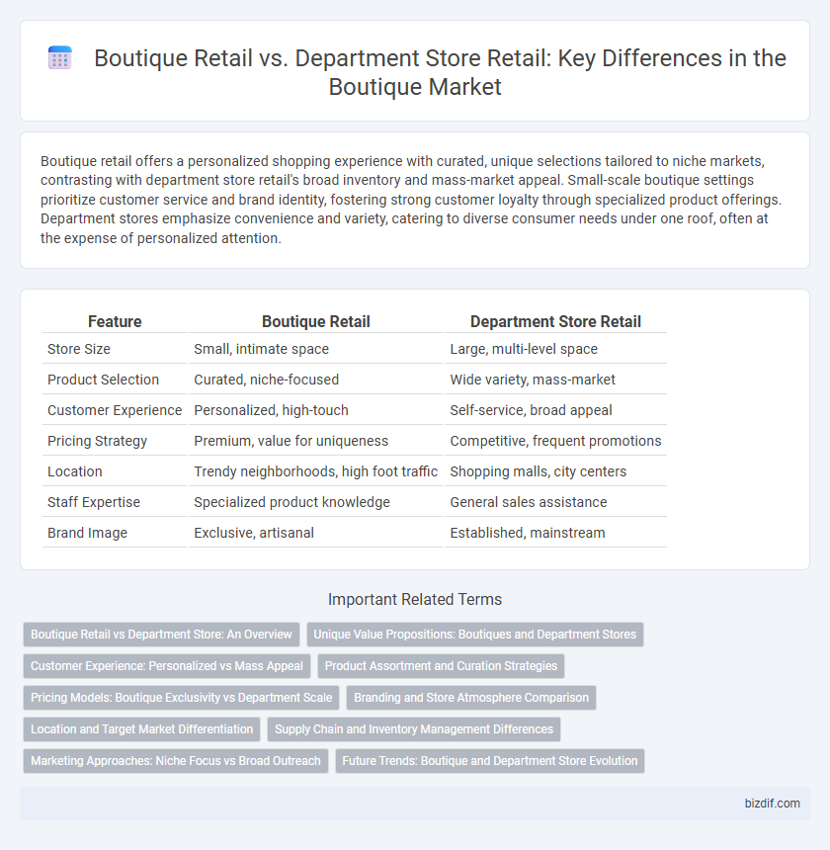Click the 'Boutique Retail' column header
Image resolution: width=830 pixels, height=850 pixels.
[316, 321]
